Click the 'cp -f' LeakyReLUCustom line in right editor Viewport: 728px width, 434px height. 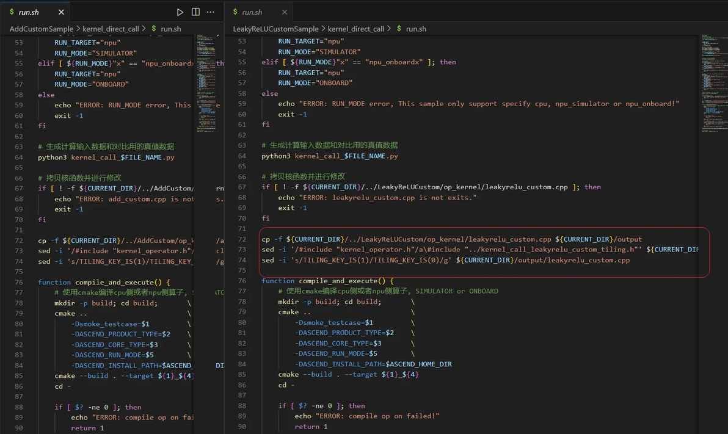452,239
